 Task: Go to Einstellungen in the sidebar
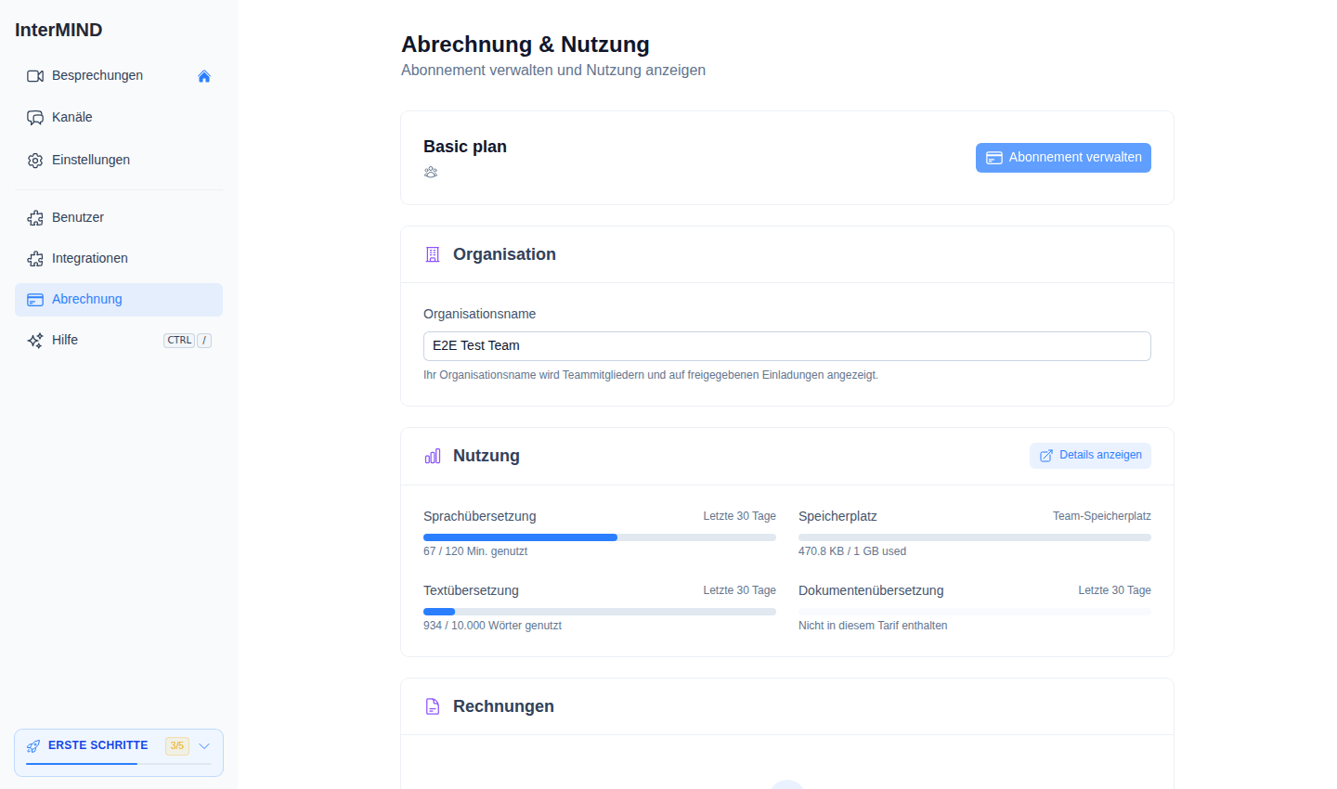pyautogui.click(x=119, y=161)
